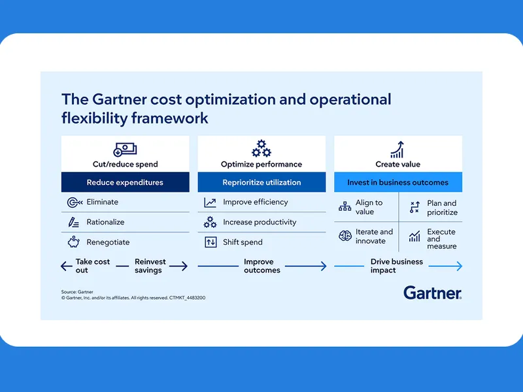Click the strategy path icon beside Plan and prioritize
The height and width of the screenshot is (392, 523).
pyautogui.click(x=414, y=207)
